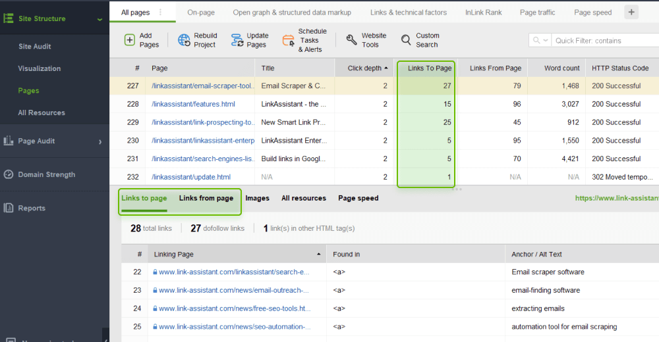Click the Site Structure sidebar icon
Viewport: 659px width, 342px height.
click(9, 18)
